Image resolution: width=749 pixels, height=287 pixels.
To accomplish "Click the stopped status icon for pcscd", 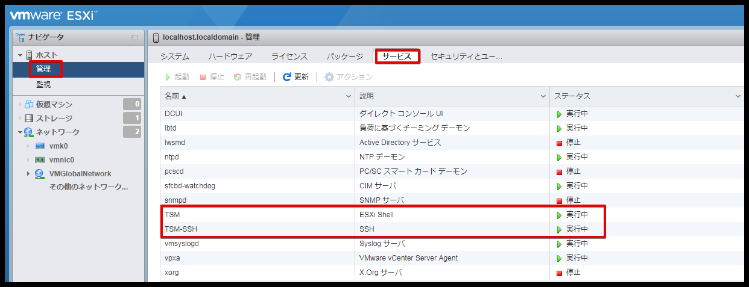I will 559,171.
